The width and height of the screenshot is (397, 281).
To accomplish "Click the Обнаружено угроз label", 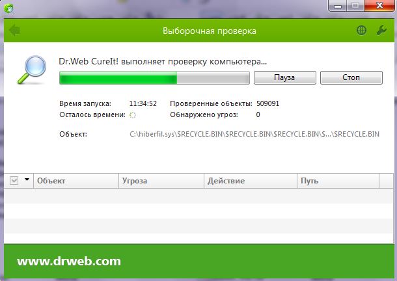I will 204,115.
